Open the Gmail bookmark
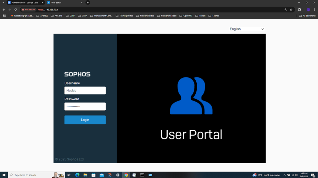The height and width of the screenshot is (178, 318). [22, 16]
